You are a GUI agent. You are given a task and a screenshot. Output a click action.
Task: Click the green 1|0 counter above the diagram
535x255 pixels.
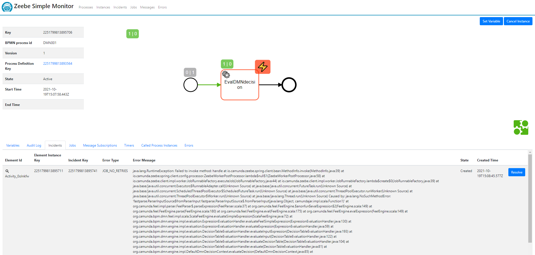pyautogui.click(x=132, y=33)
